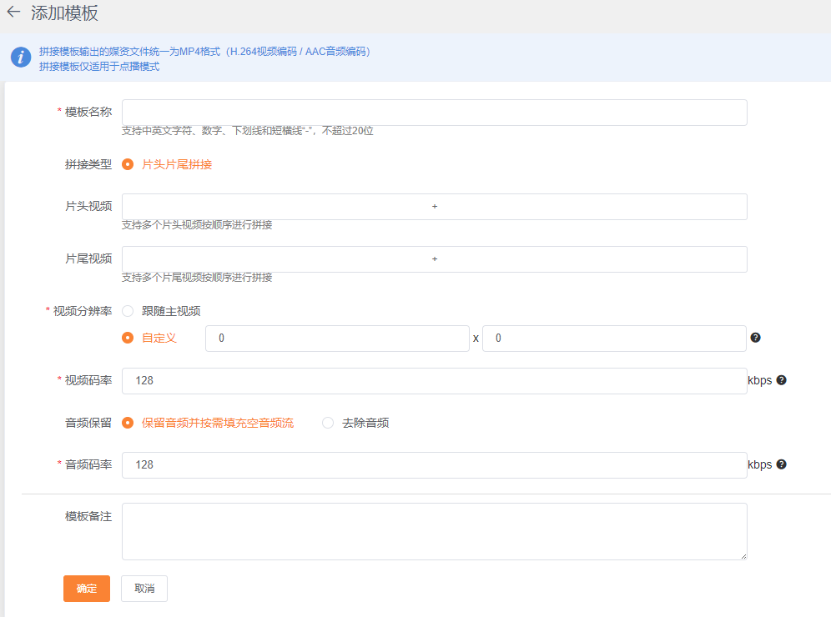
Task: Click the 视频分辨率 field label
Action: click(x=83, y=311)
